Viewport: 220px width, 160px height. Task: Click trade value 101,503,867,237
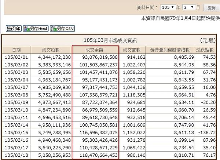click(99, 65)
